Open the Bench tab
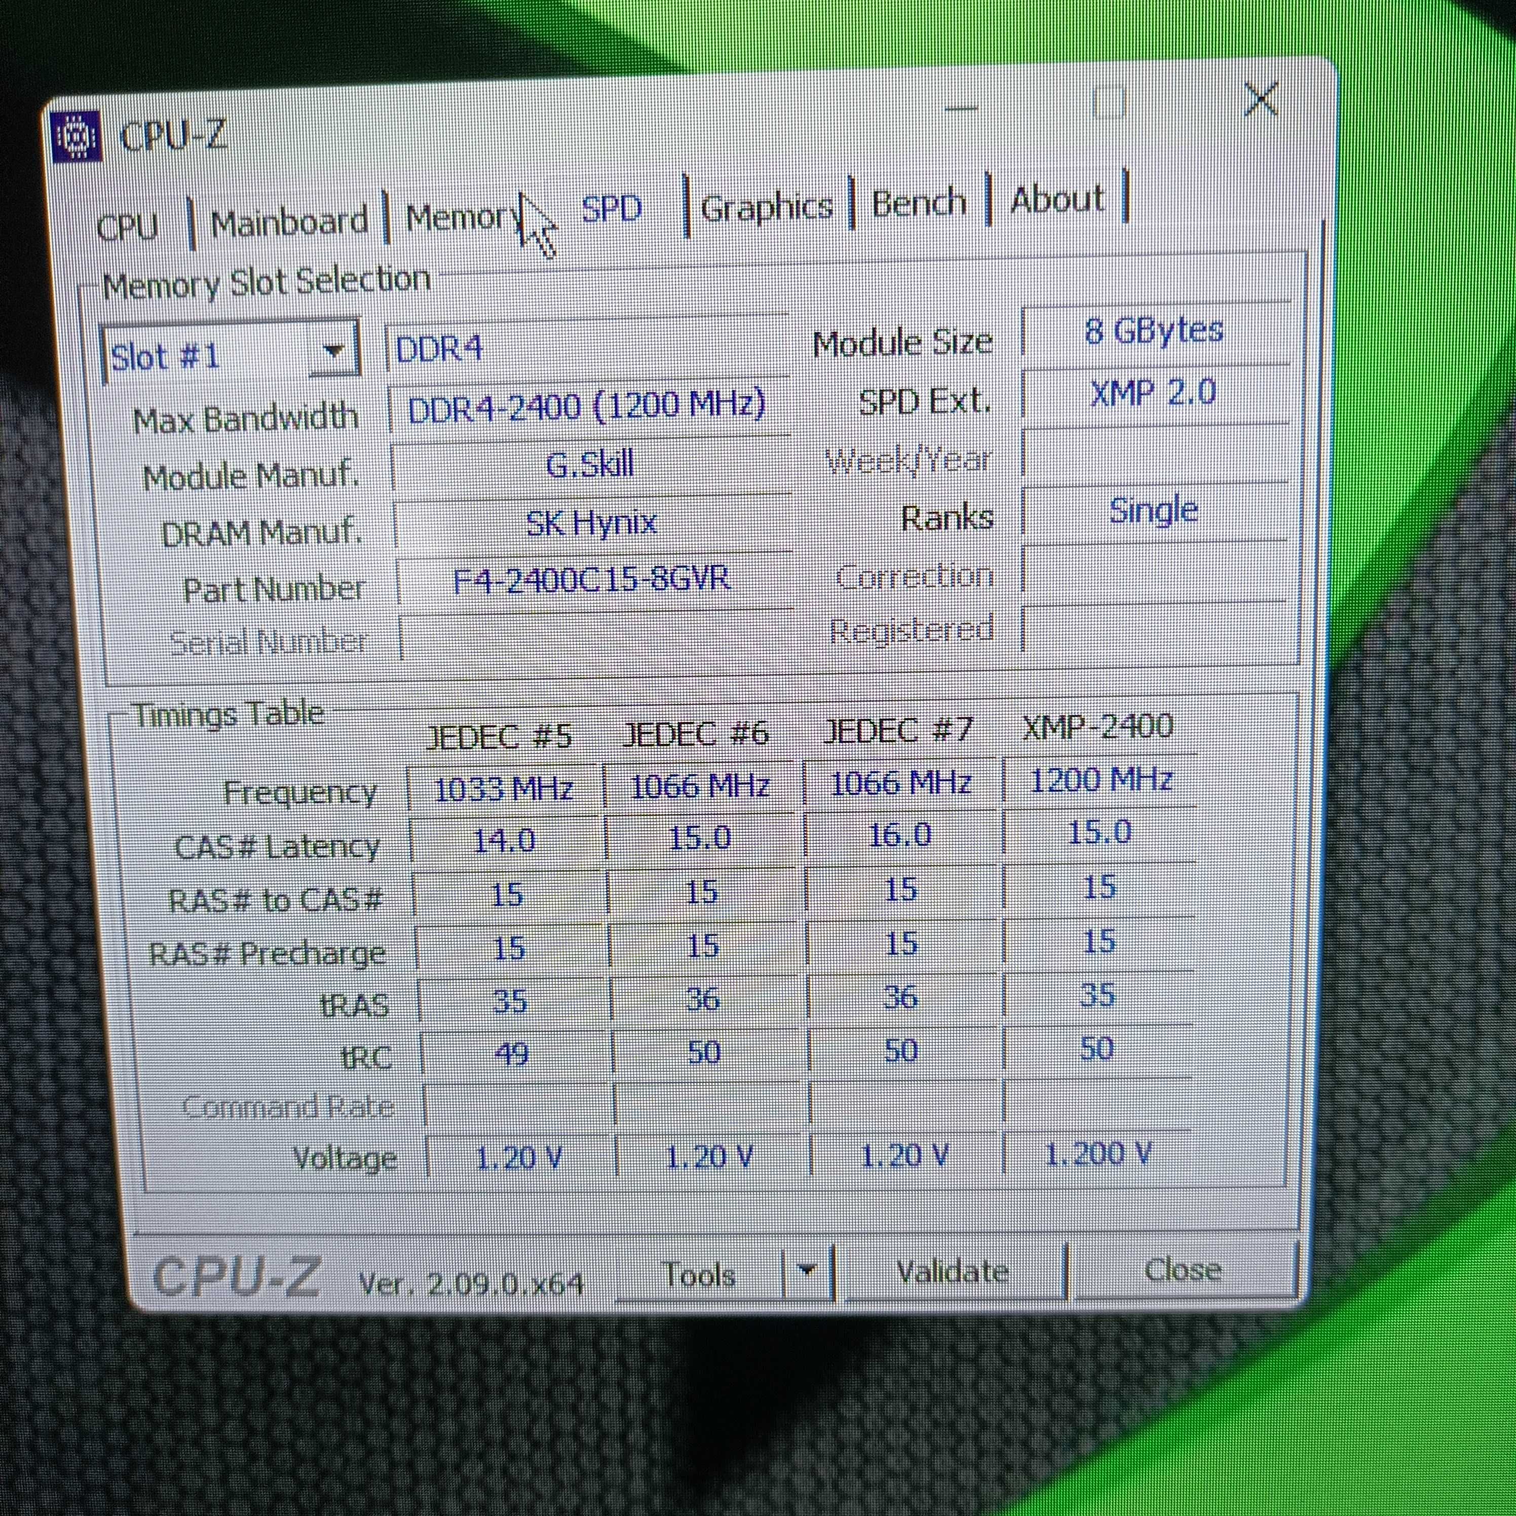1516x1516 pixels. [919, 203]
